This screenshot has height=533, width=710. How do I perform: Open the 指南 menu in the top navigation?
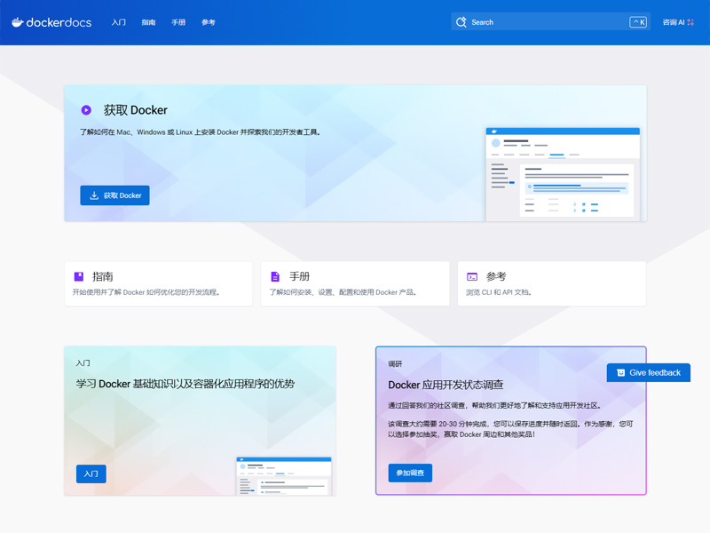point(148,21)
